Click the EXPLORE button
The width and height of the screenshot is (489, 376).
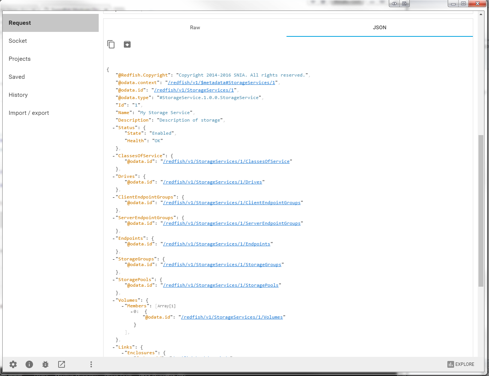[460, 364]
